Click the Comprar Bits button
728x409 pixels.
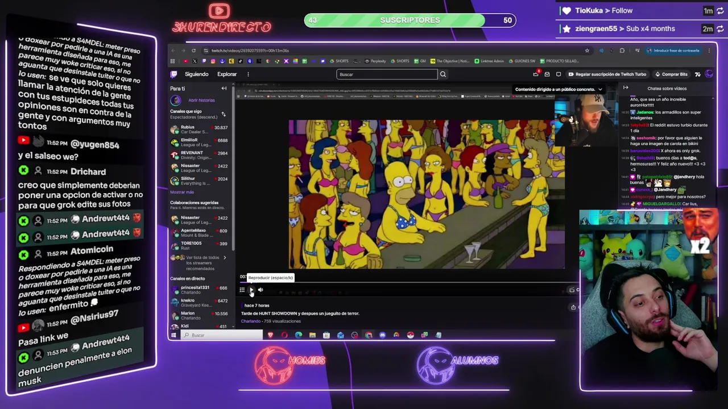click(671, 74)
